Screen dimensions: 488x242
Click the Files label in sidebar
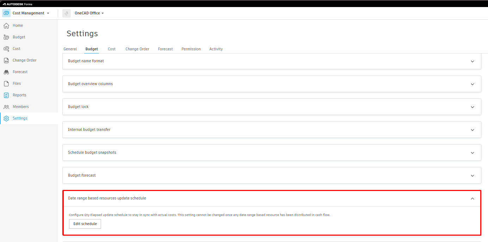click(x=17, y=84)
